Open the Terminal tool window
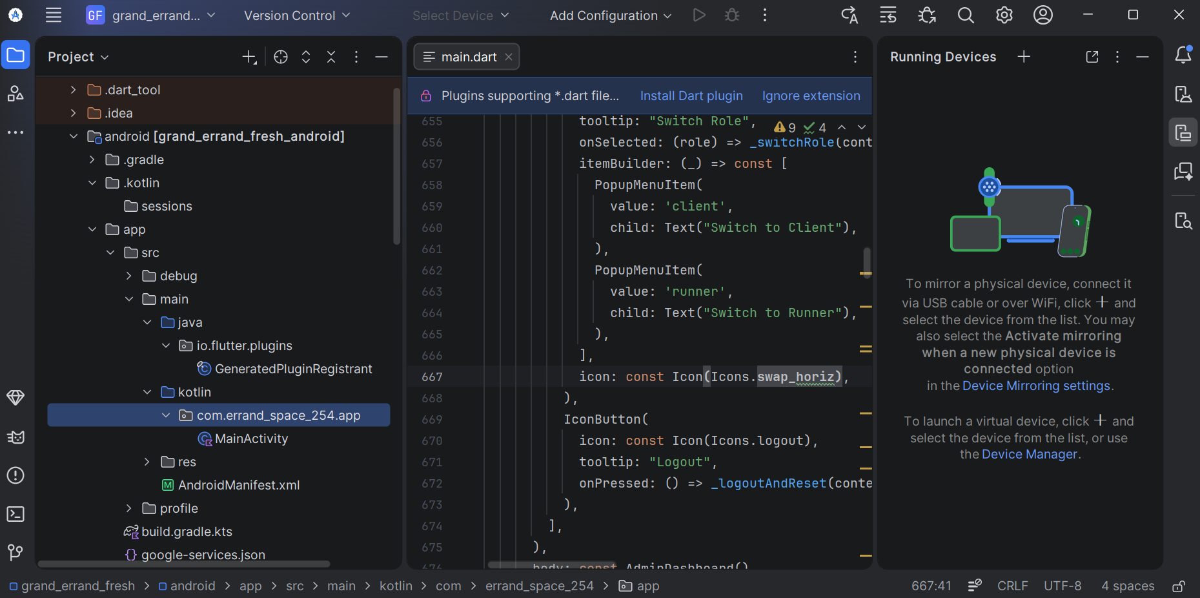 click(x=15, y=514)
